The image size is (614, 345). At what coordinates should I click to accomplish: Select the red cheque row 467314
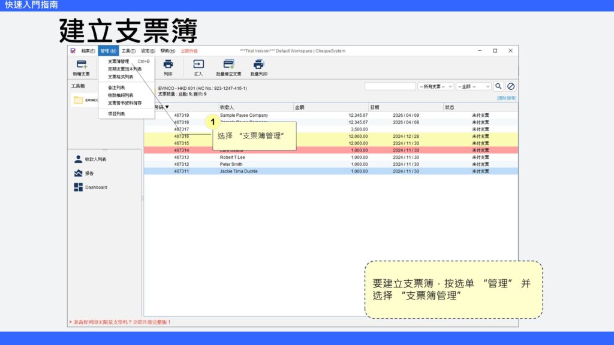[x=331, y=150]
